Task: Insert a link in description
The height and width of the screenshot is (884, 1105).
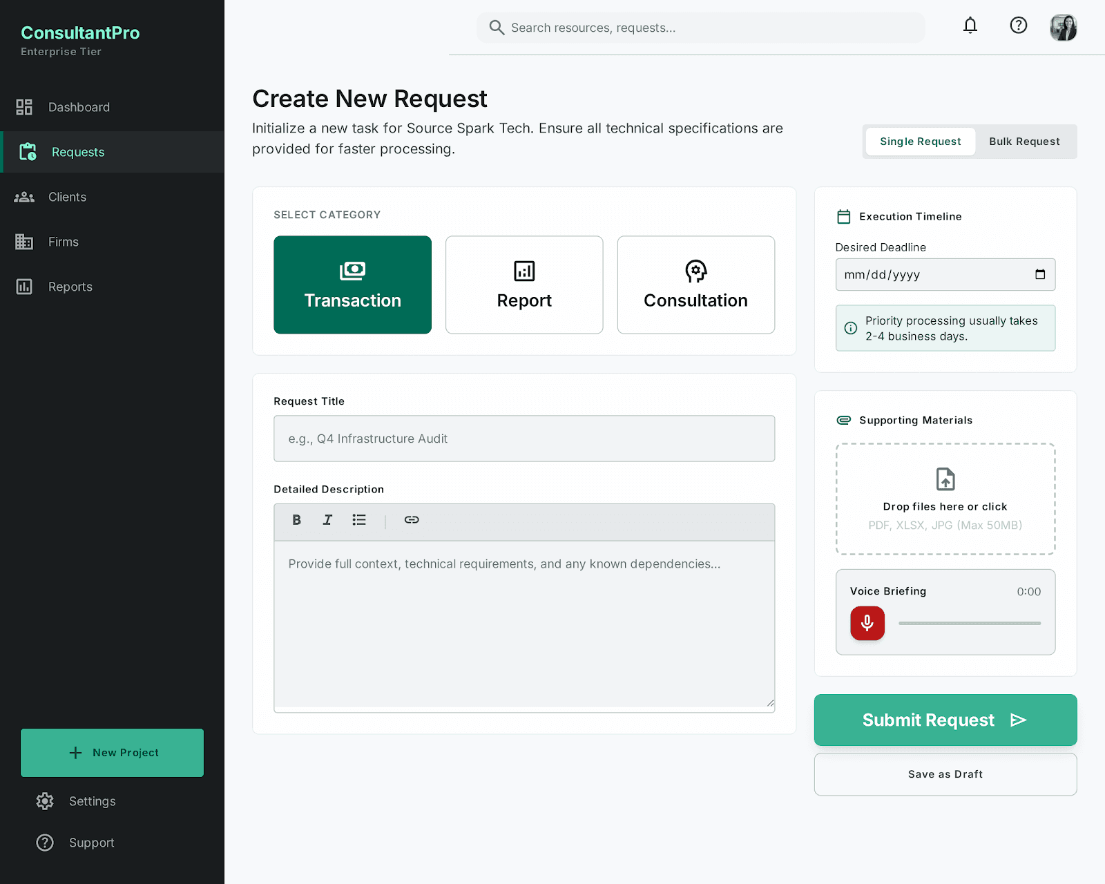Action: (412, 520)
